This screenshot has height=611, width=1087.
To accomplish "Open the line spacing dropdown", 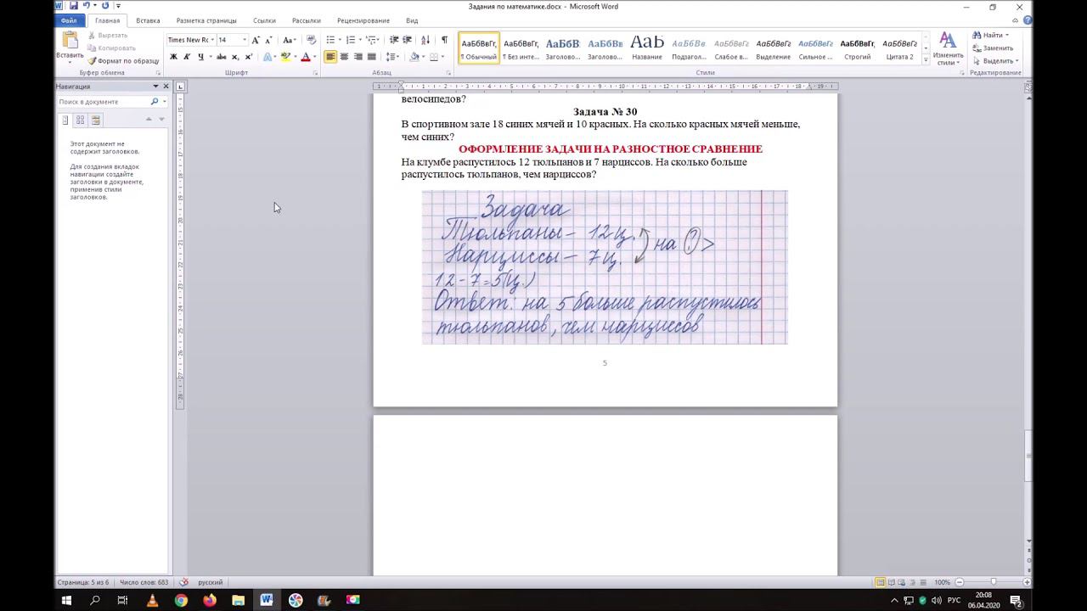I will click(x=392, y=57).
